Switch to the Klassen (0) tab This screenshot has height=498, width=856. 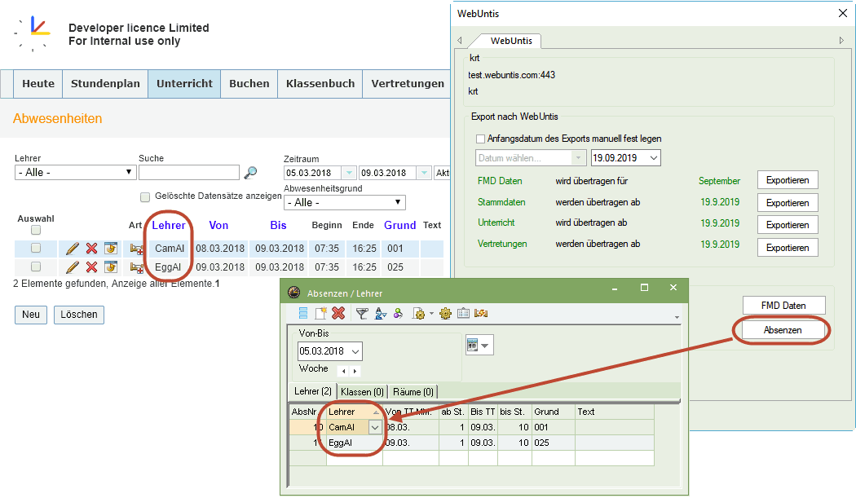click(363, 392)
